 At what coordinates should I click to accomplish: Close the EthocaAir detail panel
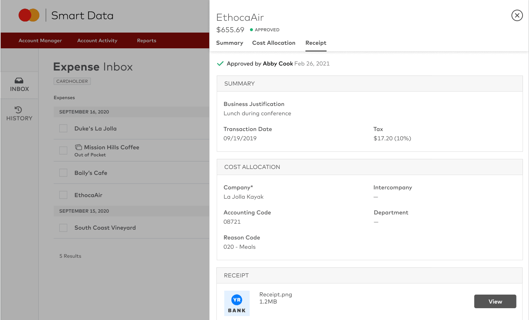pos(517,15)
